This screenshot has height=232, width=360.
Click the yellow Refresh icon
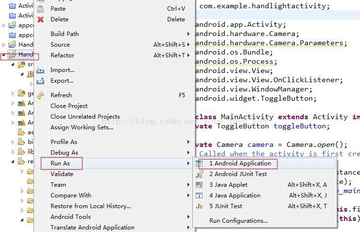tap(40, 95)
